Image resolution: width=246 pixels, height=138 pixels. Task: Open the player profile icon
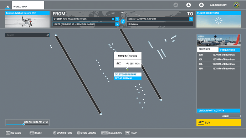189,5
